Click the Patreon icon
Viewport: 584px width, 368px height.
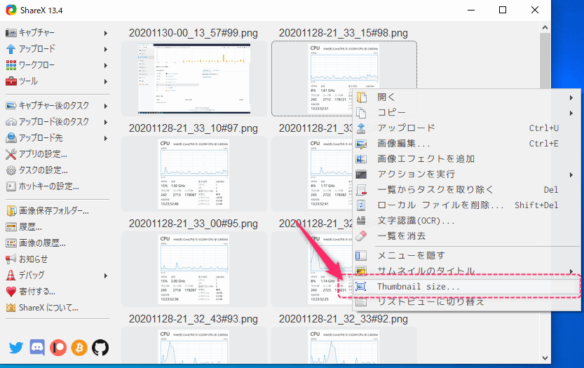[58, 348]
